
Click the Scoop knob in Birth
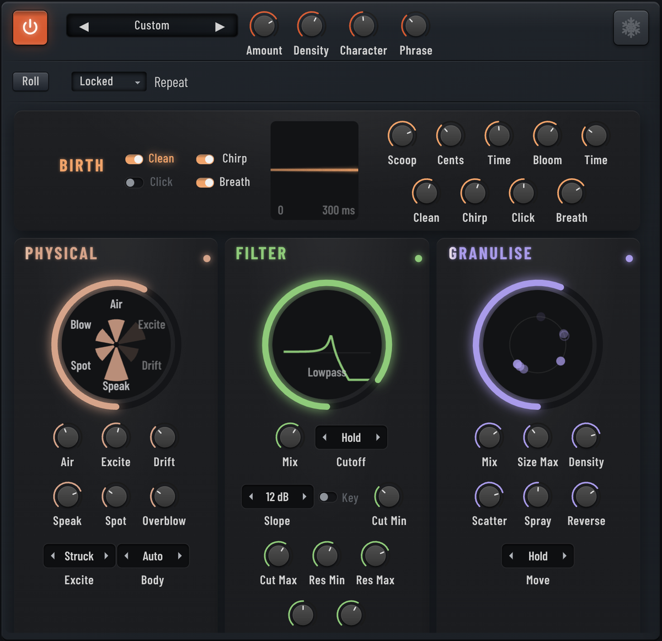pos(402,135)
